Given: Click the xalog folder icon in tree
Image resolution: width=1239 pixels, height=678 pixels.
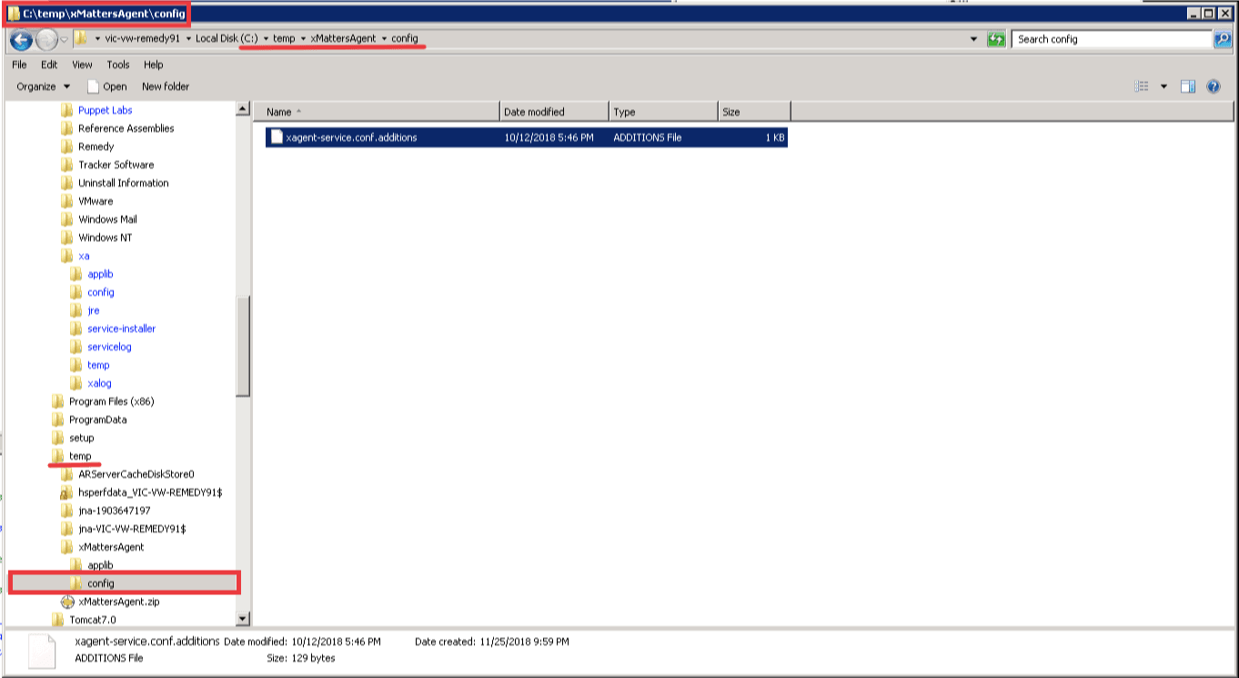Looking at the screenshot, I should click(x=76, y=383).
